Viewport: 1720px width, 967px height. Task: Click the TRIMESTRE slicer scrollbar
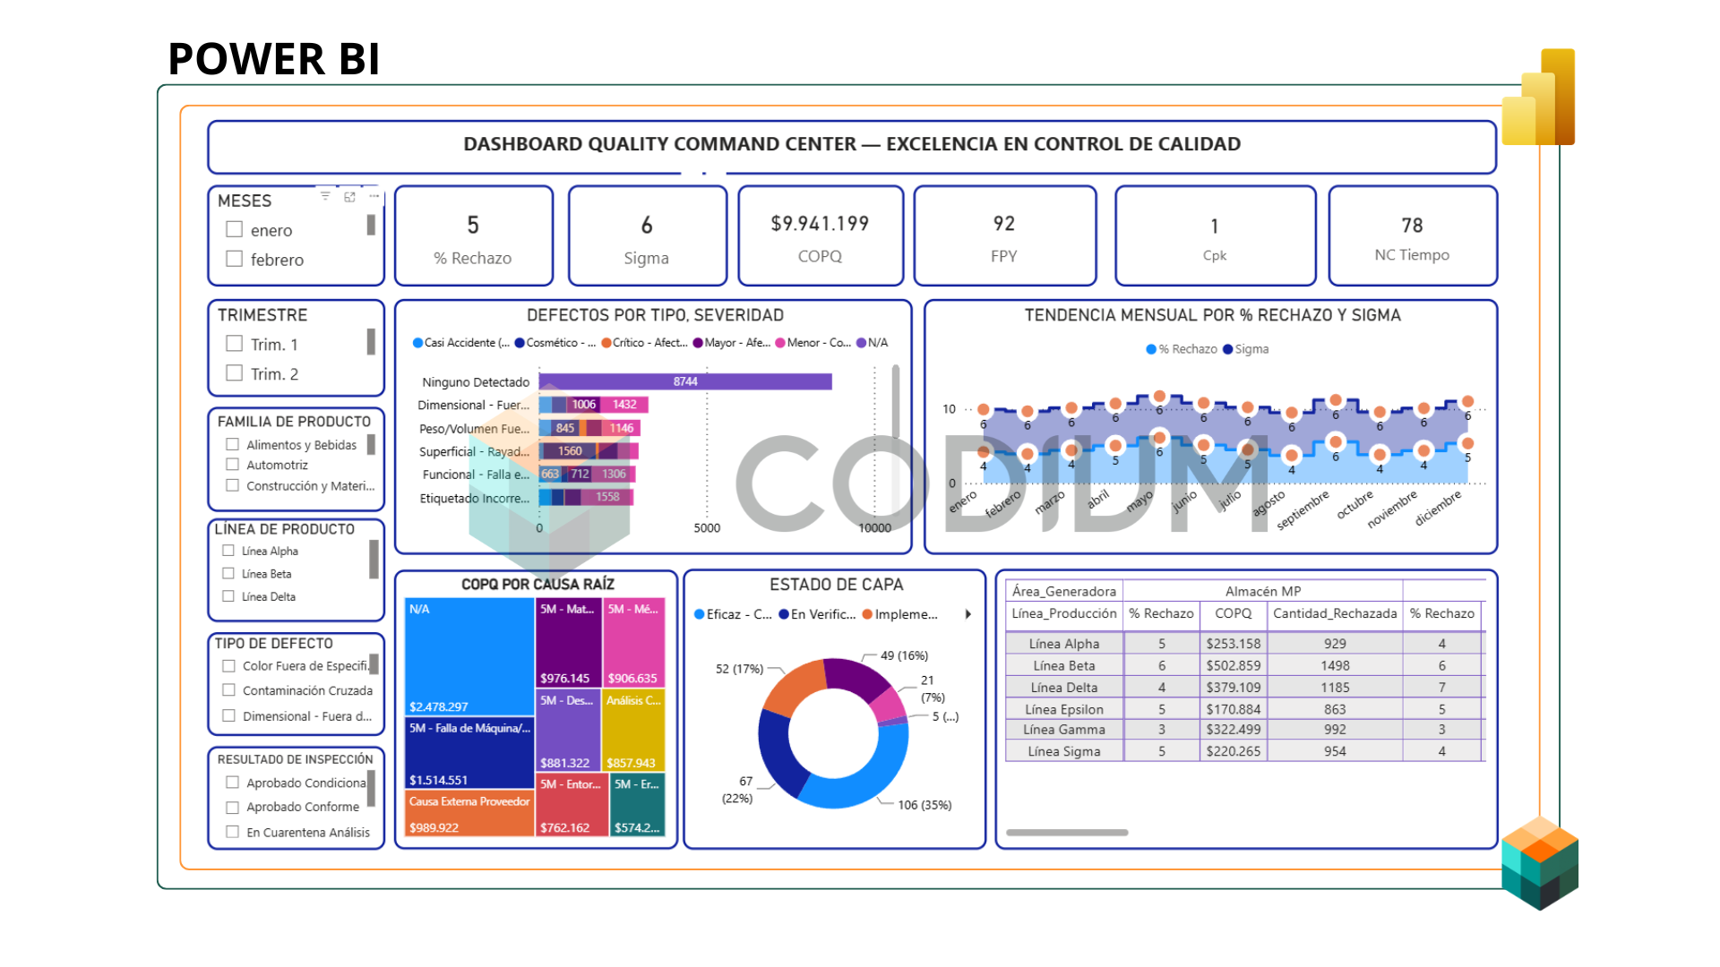371,341
